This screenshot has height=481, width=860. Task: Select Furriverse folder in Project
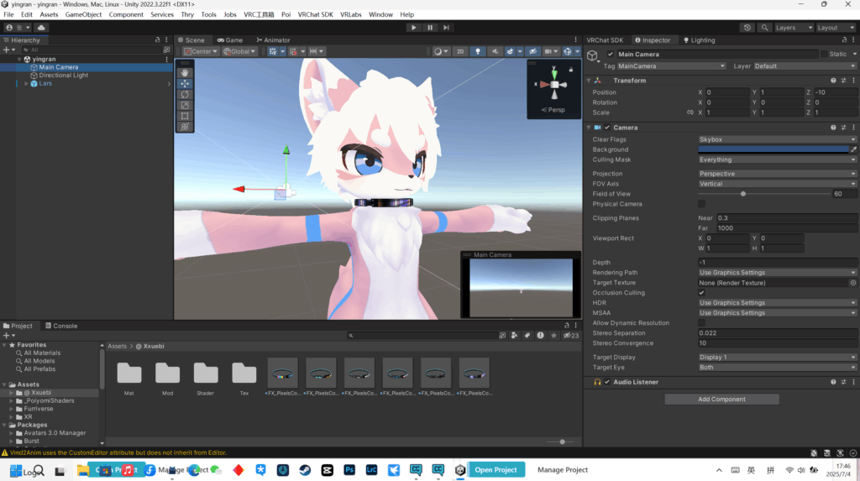39,409
